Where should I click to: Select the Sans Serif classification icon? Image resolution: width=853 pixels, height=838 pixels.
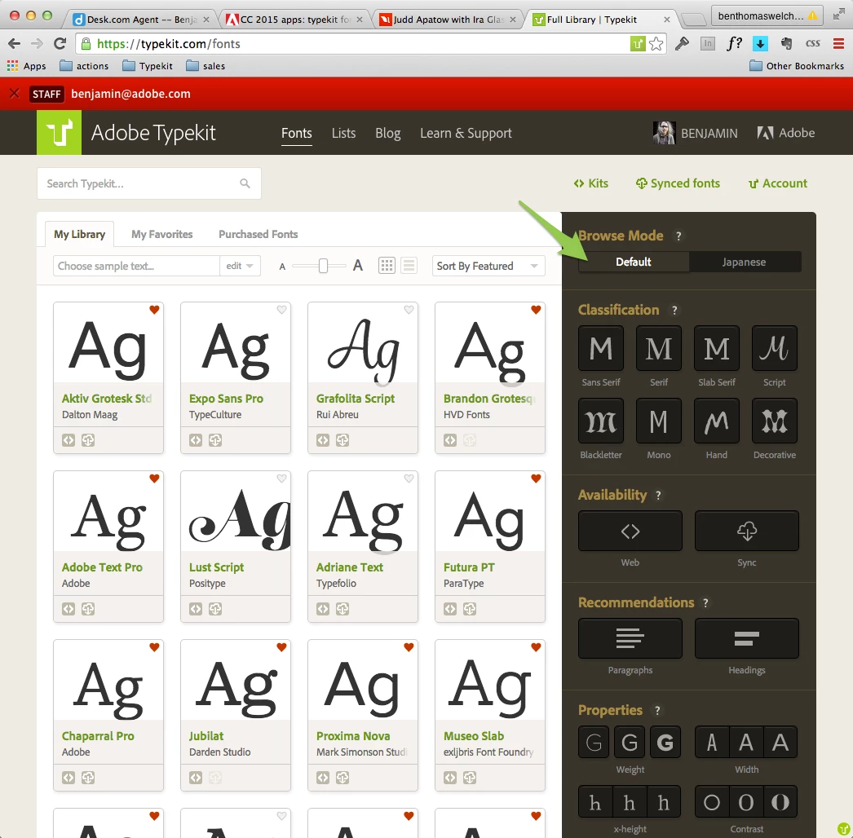click(600, 348)
